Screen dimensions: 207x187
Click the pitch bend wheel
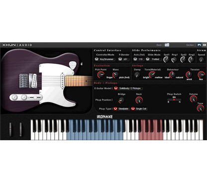10,129
